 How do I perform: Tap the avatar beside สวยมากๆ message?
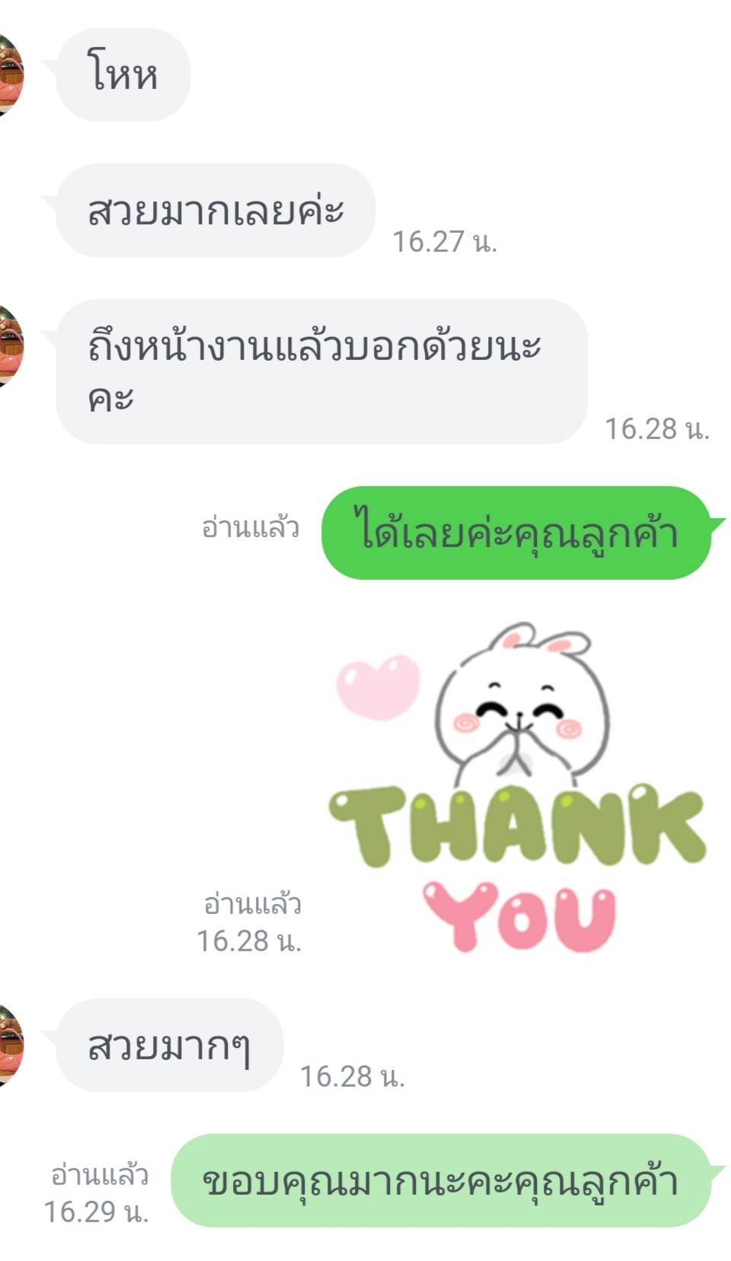coord(11,1044)
